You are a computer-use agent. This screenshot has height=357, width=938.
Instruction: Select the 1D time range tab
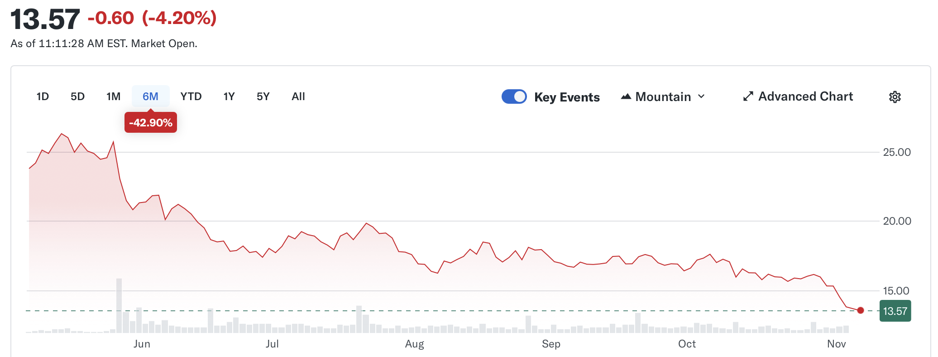(43, 96)
